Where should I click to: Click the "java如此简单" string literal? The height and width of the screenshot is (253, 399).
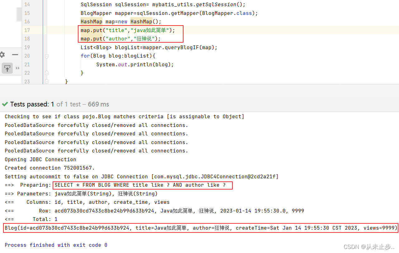pyautogui.click(x=149, y=30)
